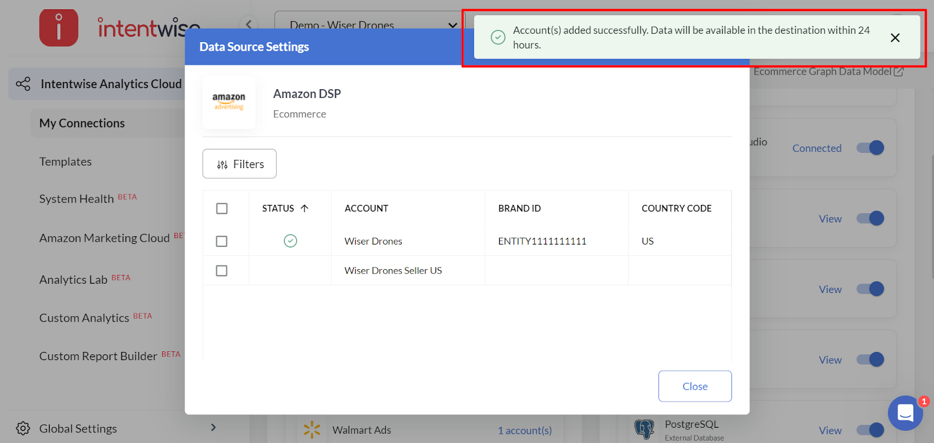Click the Global Settings gear icon
The width and height of the screenshot is (934, 443).
pos(23,428)
